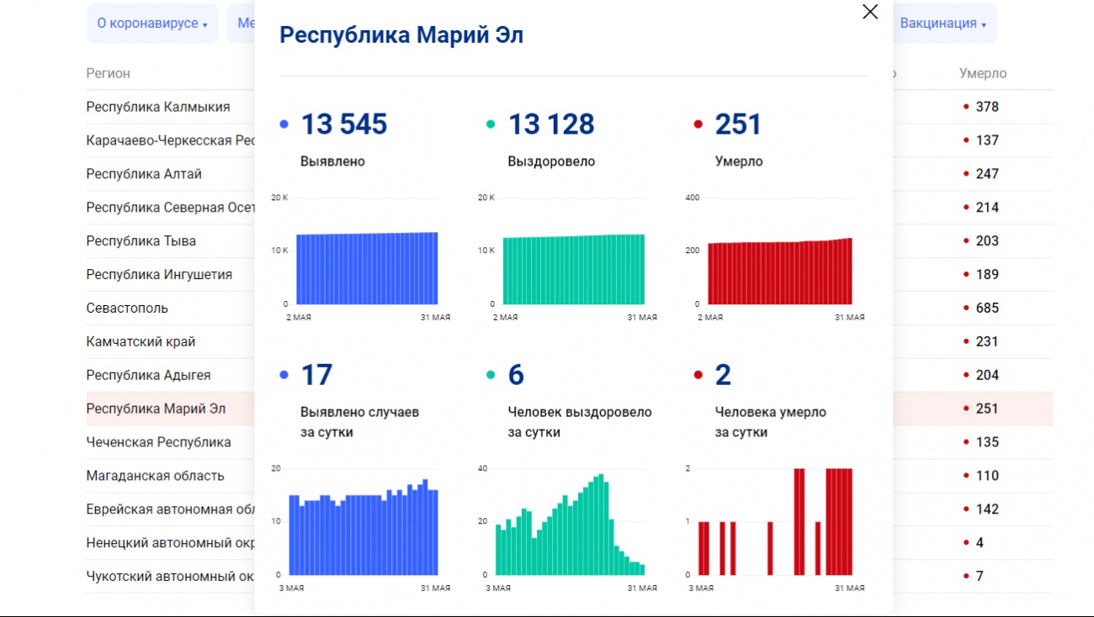Expand the Вакцинация dropdown menu
1094x617 pixels.
click(943, 24)
